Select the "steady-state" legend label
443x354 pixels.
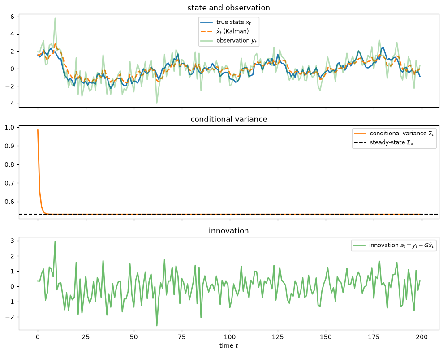pos(391,142)
